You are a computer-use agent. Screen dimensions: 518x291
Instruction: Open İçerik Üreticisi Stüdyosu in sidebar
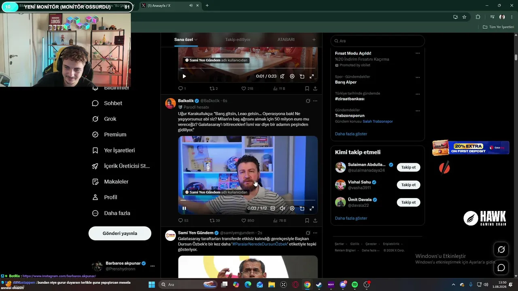[x=121, y=166]
